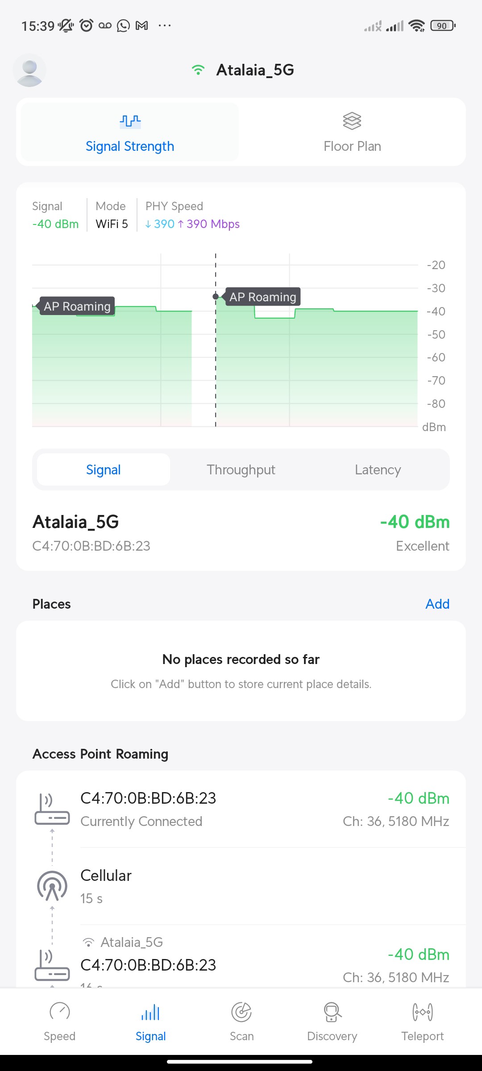Image resolution: width=482 pixels, height=1071 pixels.
Task: Tap the chart marker dot at dashed line
Action: pos(216,296)
